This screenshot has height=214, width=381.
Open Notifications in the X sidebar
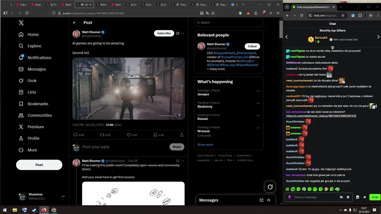[35, 58]
